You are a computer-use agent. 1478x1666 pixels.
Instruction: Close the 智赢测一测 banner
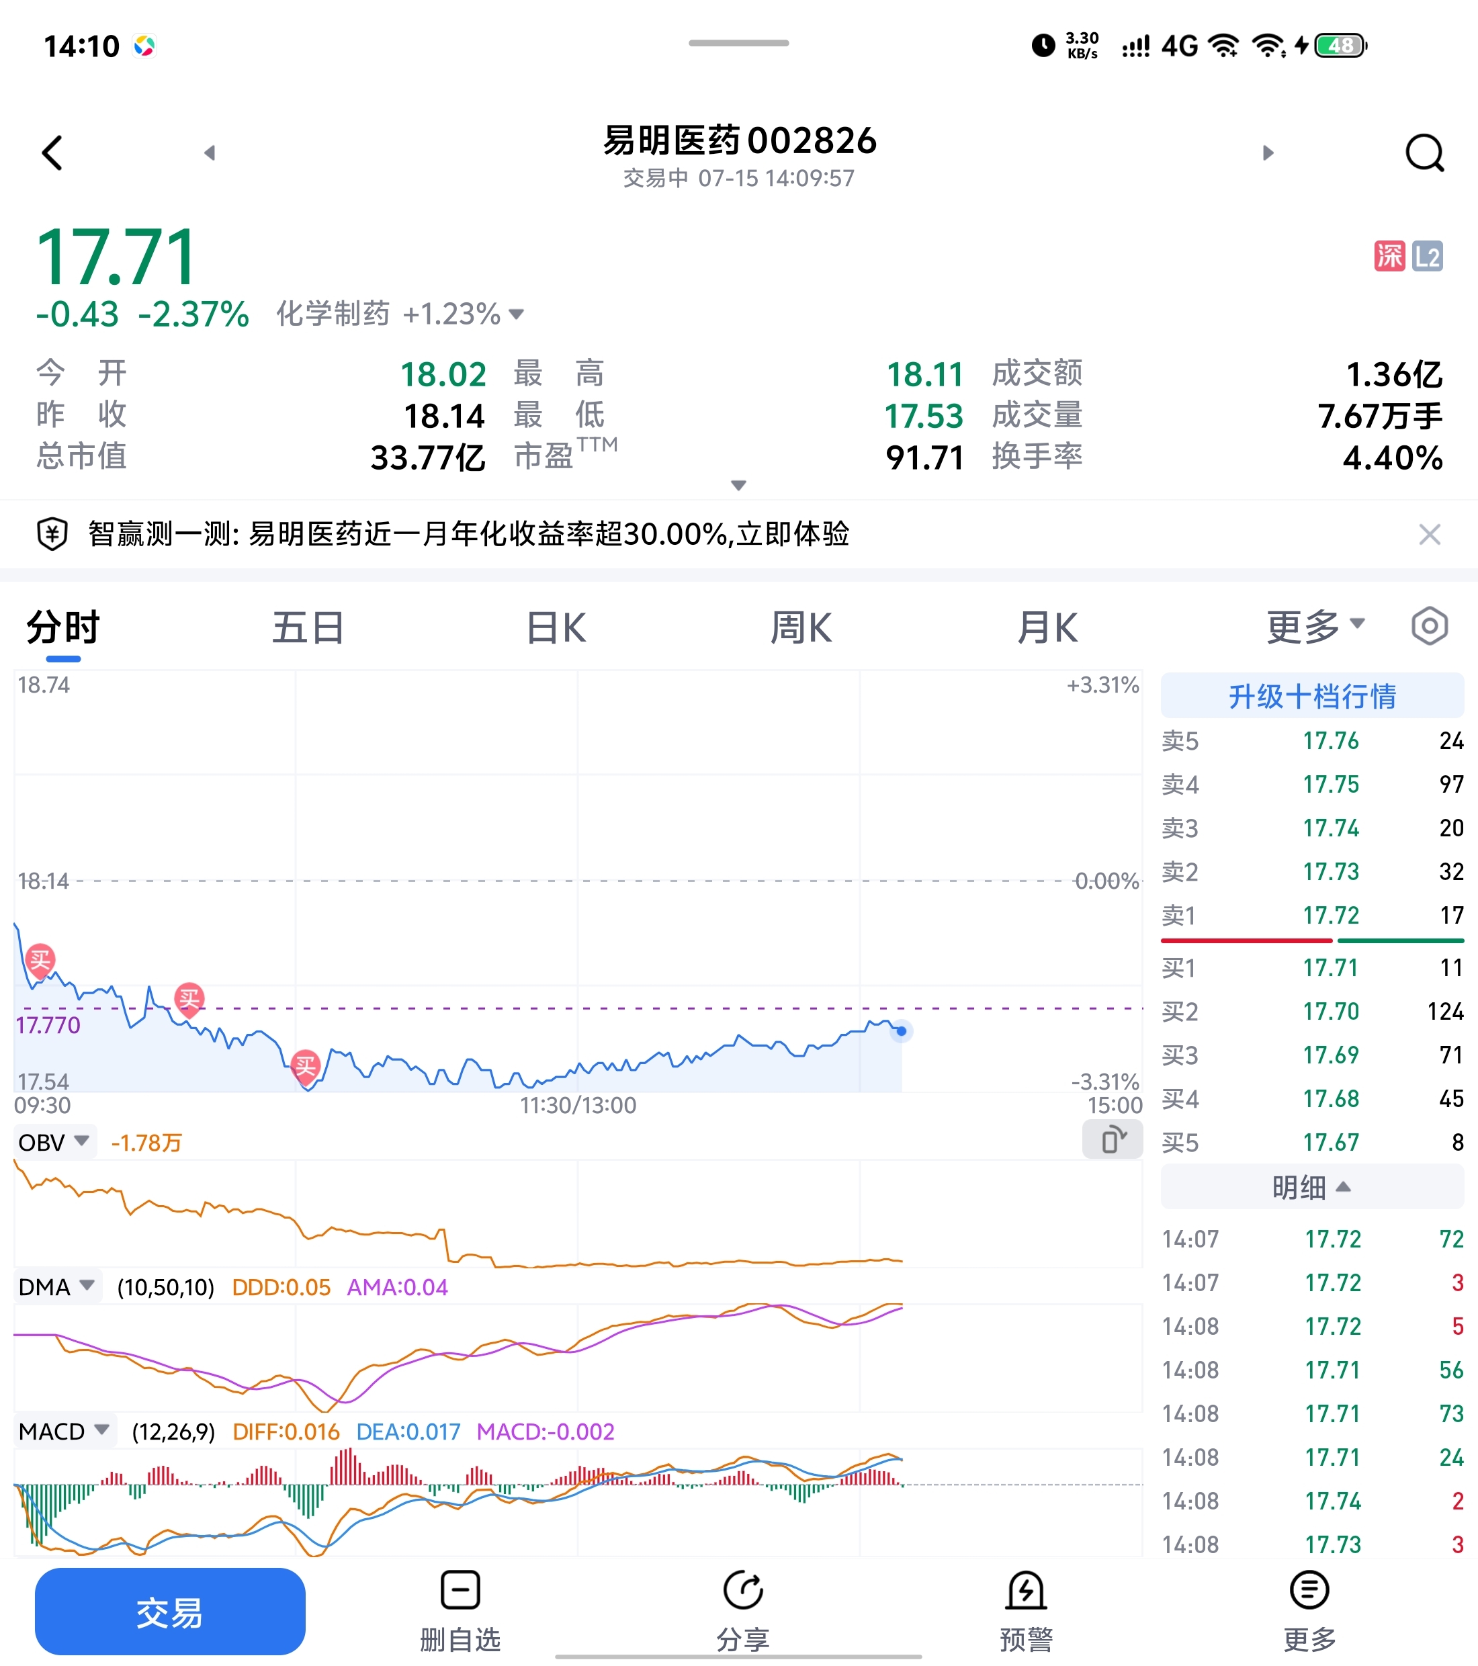(1429, 534)
